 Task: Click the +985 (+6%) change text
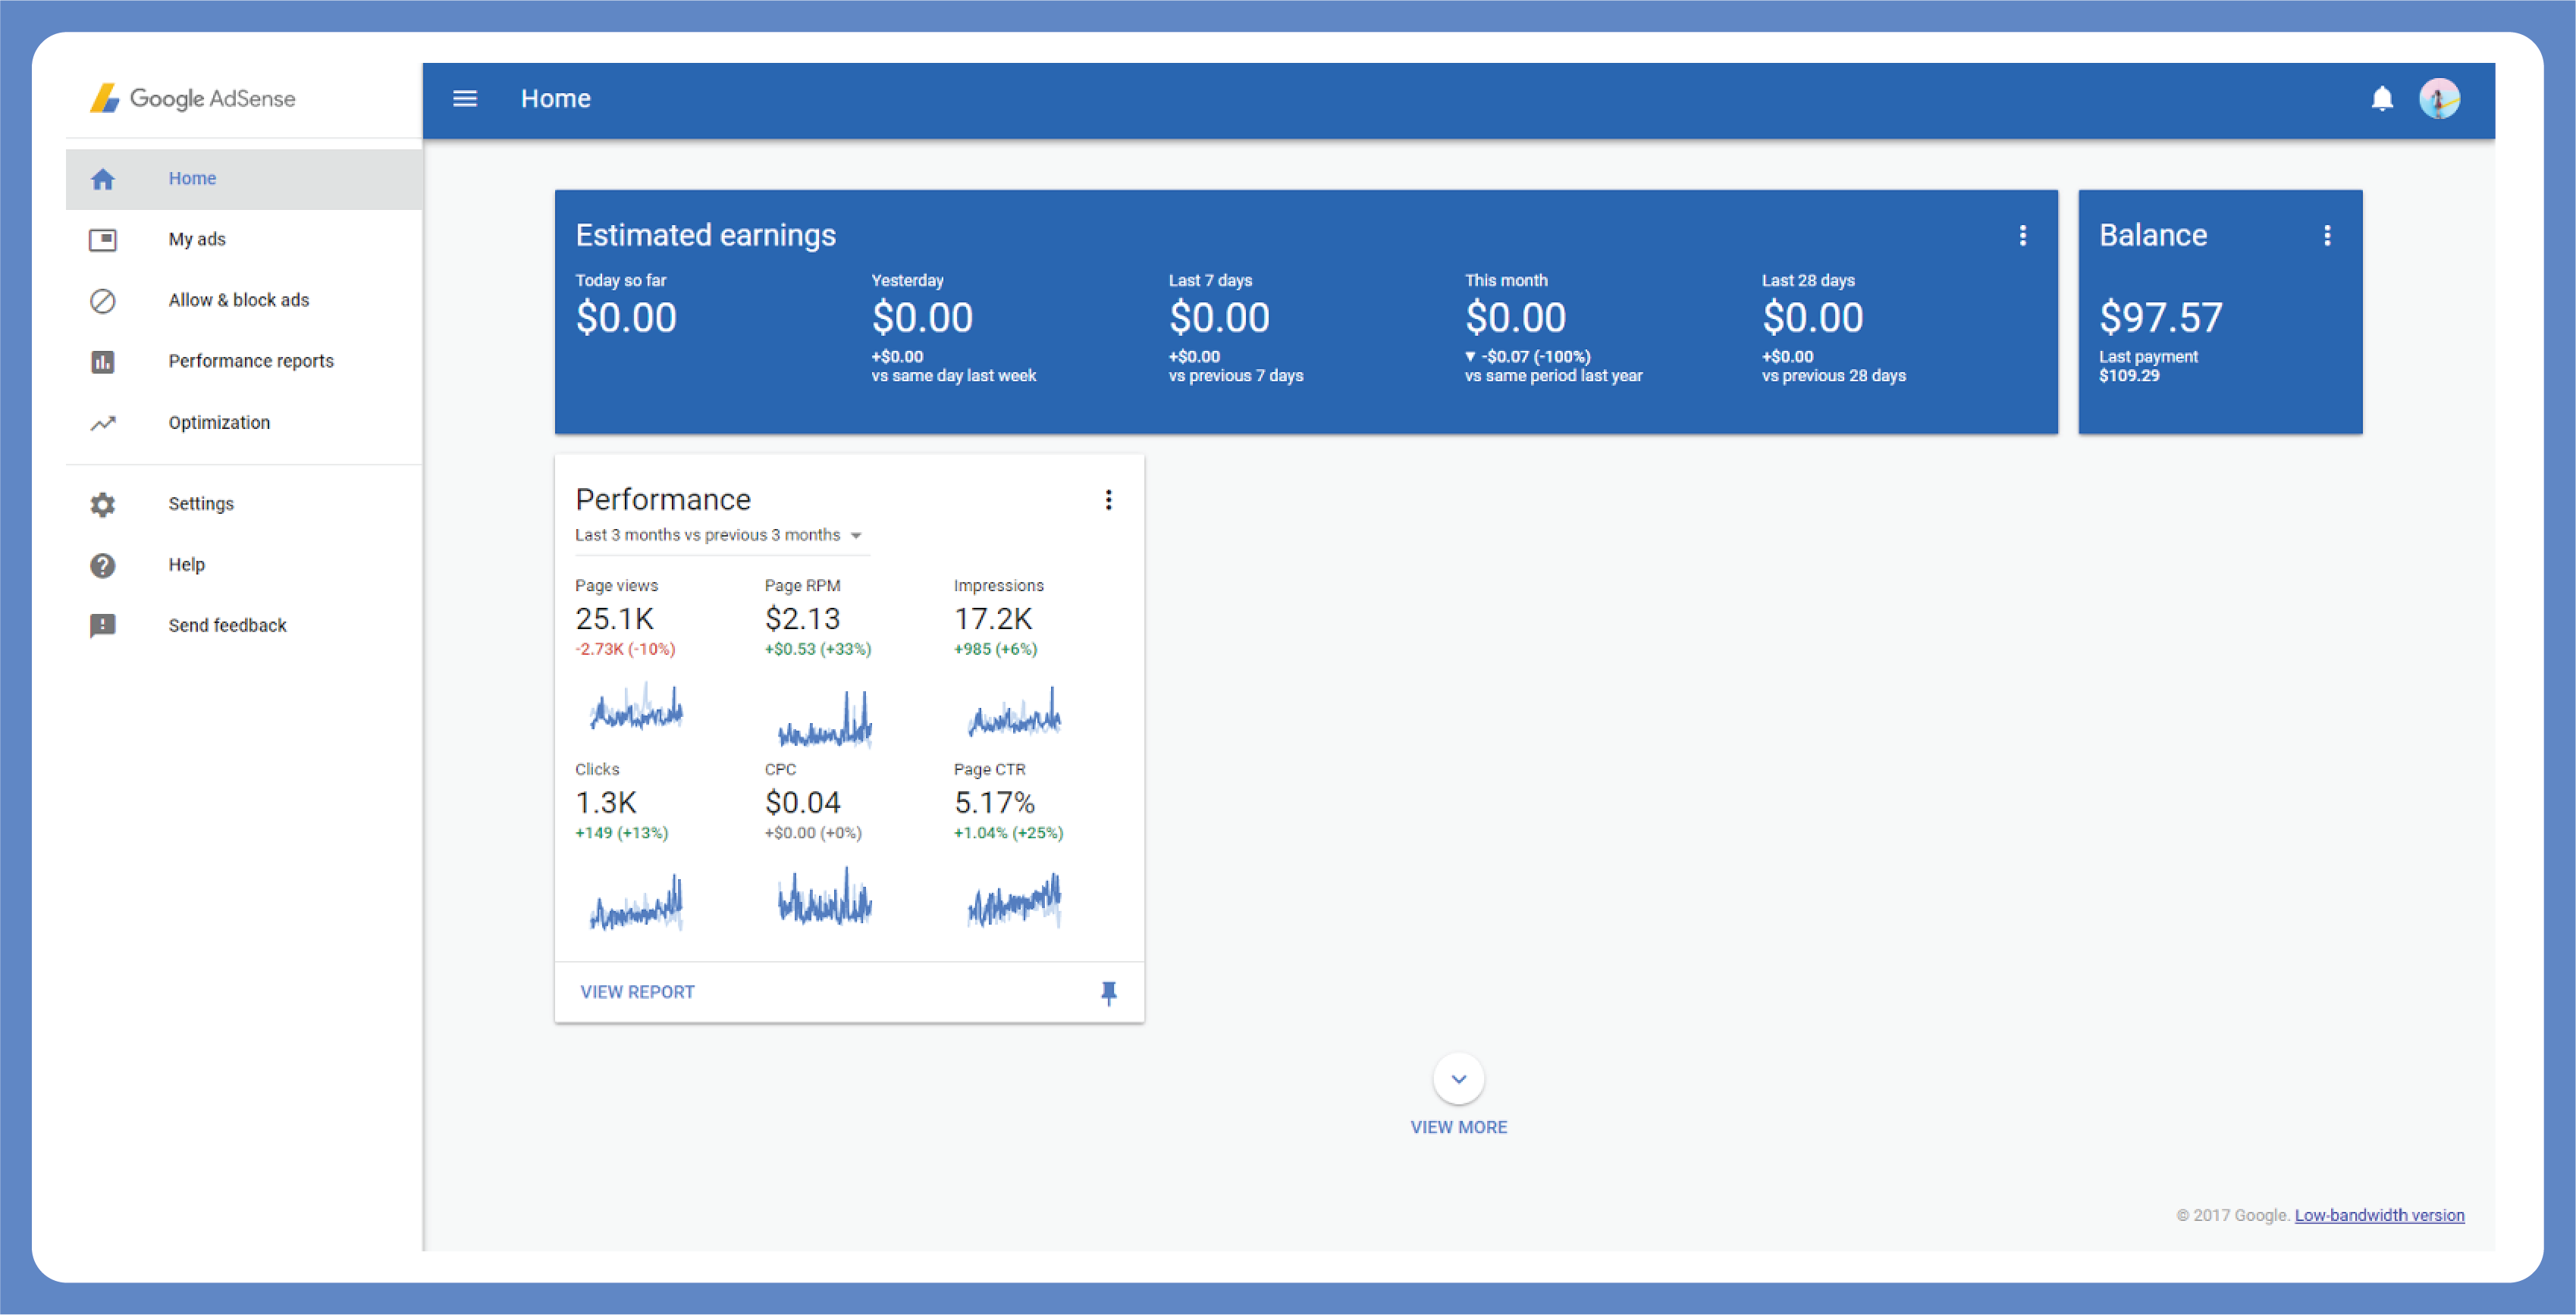[995, 650]
